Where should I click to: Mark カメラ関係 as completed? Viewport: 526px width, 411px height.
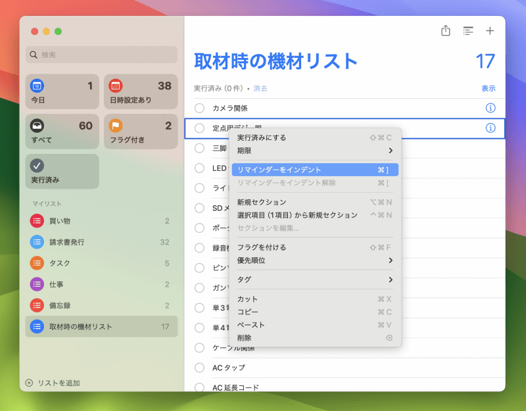click(199, 108)
